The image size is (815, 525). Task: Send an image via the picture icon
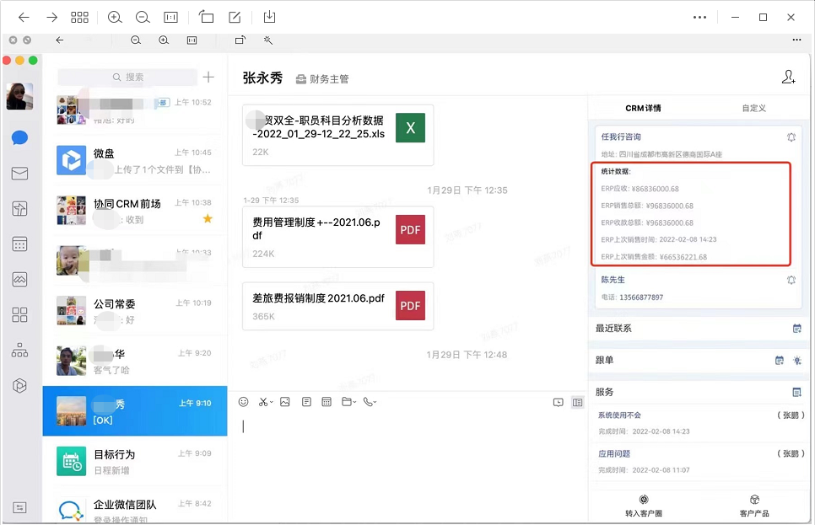(x=284, y=402)
